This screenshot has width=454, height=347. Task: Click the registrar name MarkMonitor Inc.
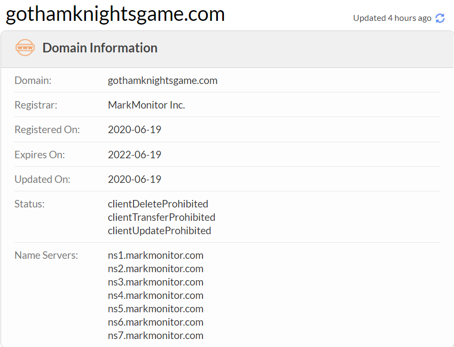coord(146,105)
